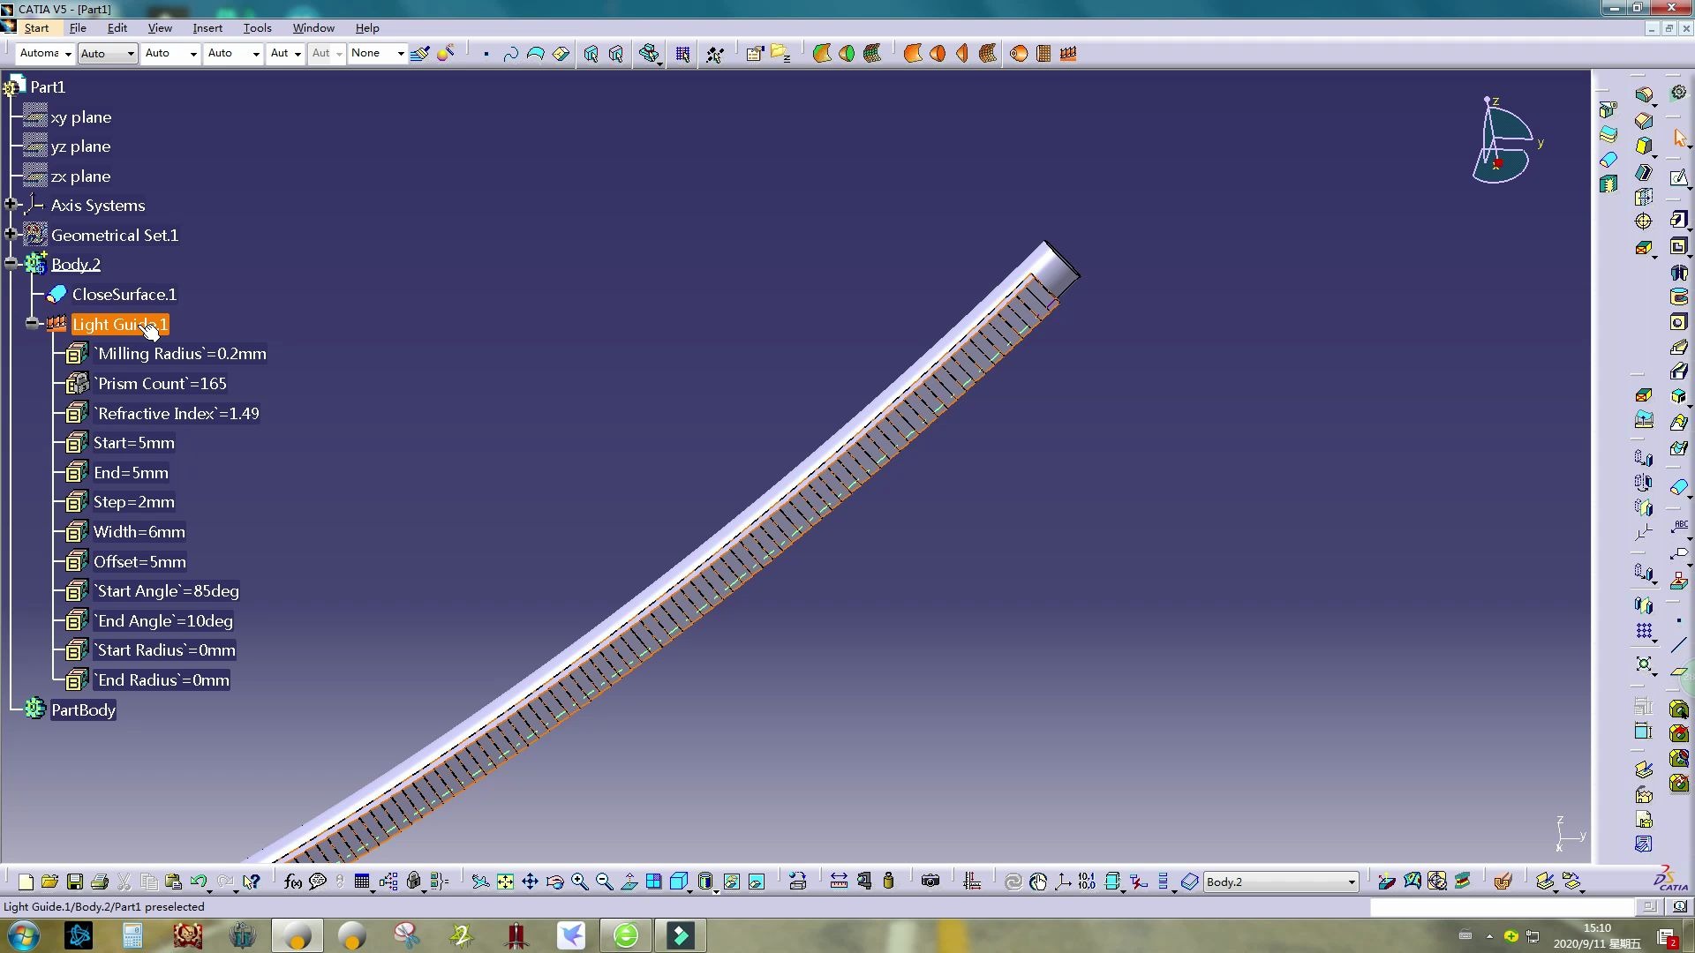Image resolution: width=1695 pixels, height=953 pixels.
Task: Click the Windows Start orb on taskbar
Action: (x=24, y=935)
